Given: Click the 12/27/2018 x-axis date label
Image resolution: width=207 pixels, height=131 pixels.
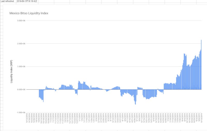Looking at the screenshot, I should tap(77, 118).
